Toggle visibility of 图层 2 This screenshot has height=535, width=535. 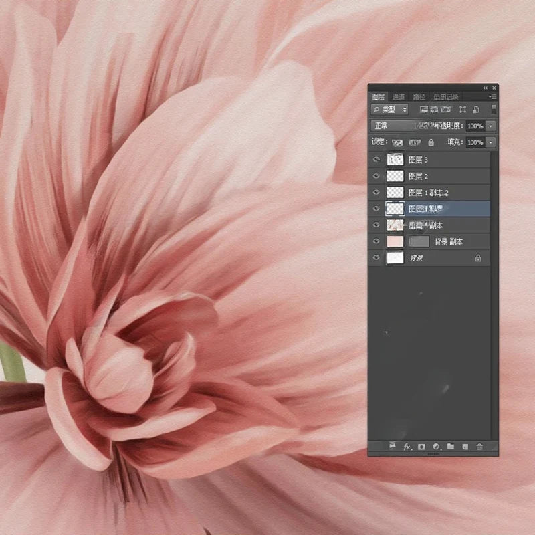[x=377, y=176]
